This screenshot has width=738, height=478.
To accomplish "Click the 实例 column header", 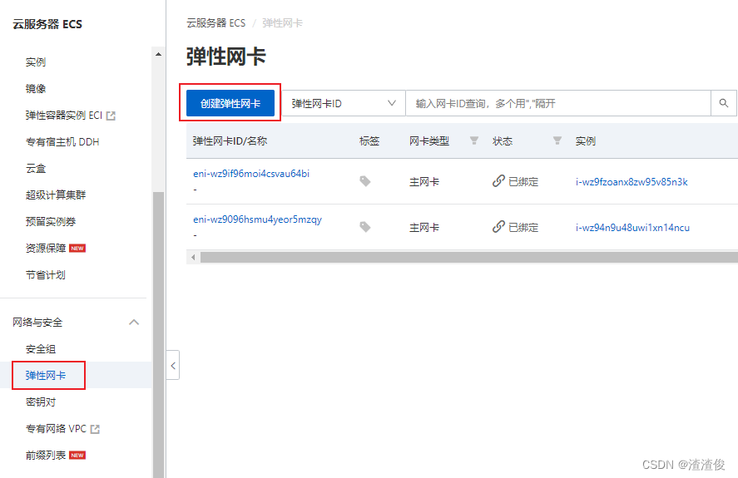I will 586,141.
